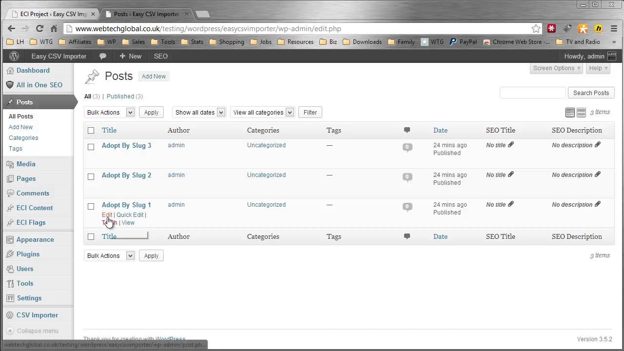Expand the Screen Options panel
The image size is (624, 351).
[557, 68]
